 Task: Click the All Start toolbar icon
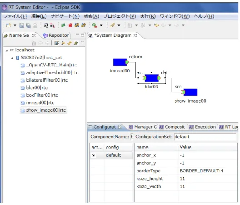click(77, 25)
